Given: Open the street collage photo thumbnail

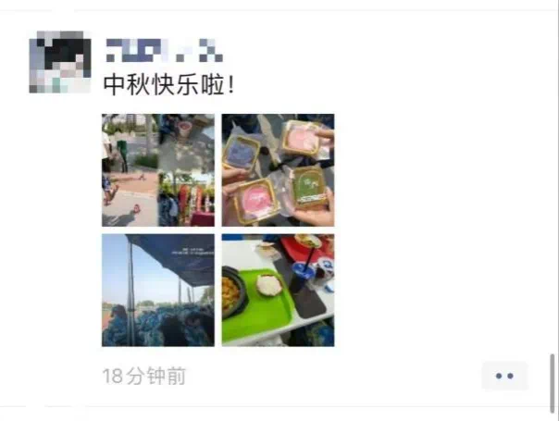Looking at the screenshot, I should [158, 170].
